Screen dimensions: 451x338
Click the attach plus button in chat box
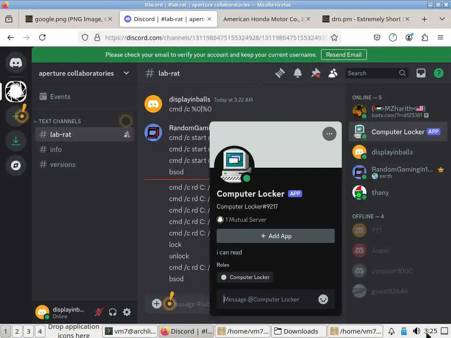click(156, 304)
